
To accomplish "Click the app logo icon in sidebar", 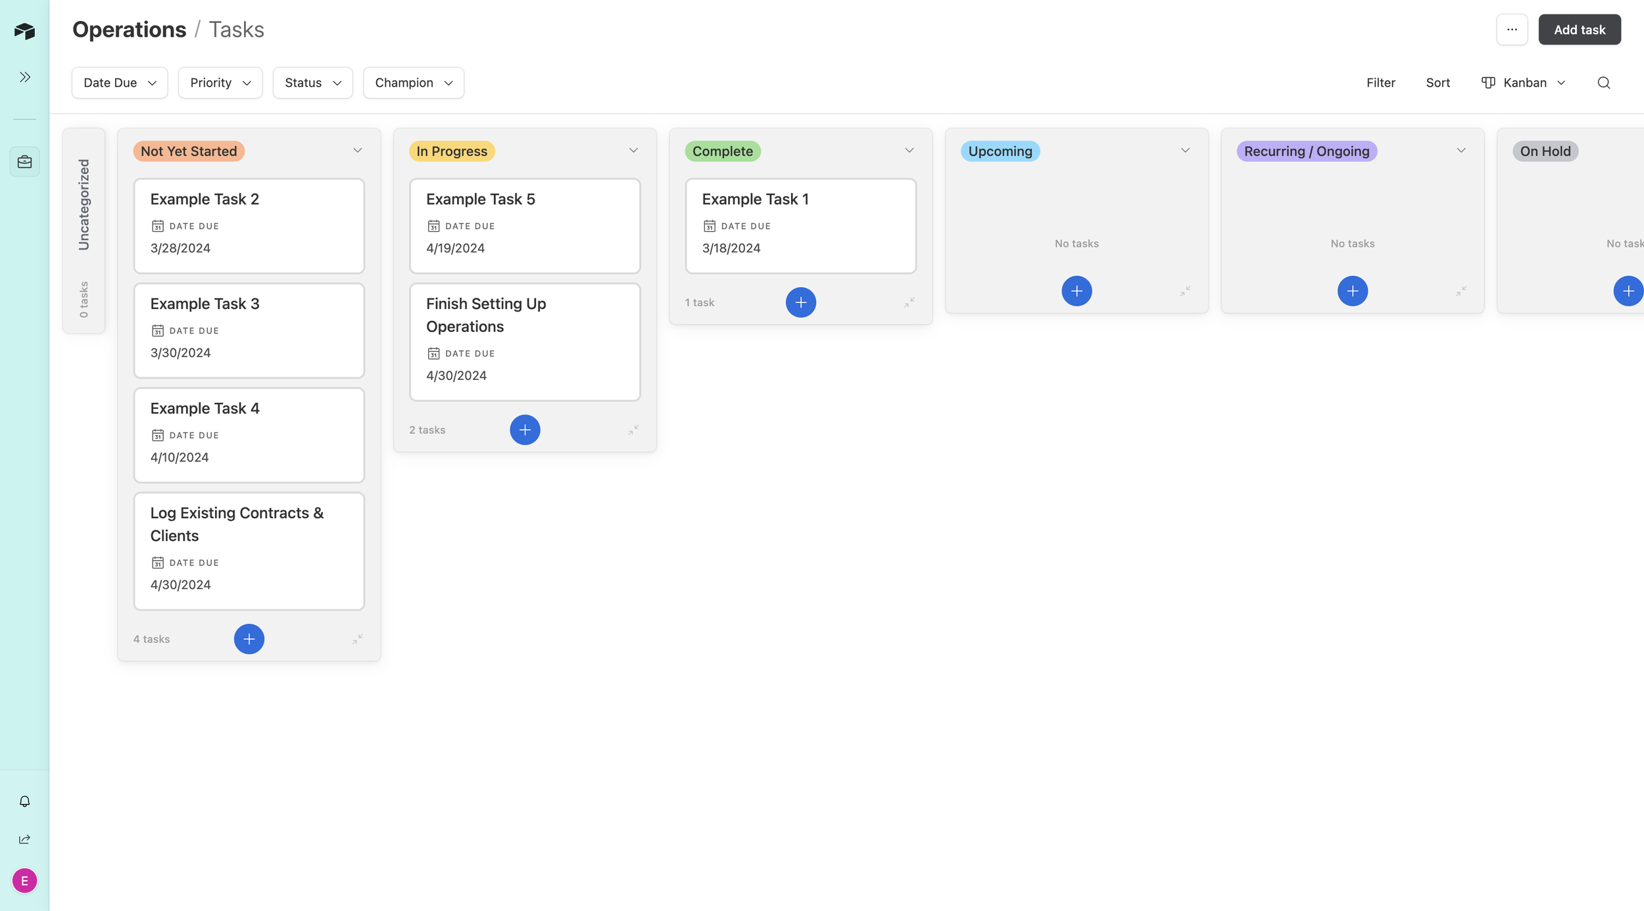I will point(24,31).
